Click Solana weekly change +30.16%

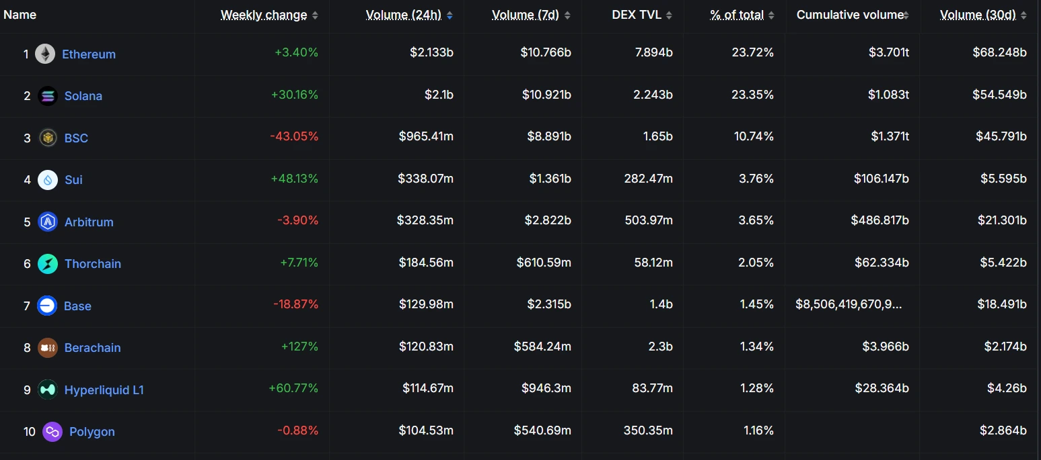295,95
